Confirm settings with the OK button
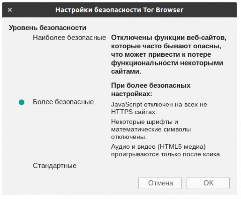241x199 pixels. (x=208, y=183)
